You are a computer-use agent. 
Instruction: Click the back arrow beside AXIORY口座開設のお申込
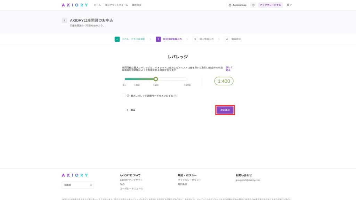pyautogui.click(x=64, y=20)
